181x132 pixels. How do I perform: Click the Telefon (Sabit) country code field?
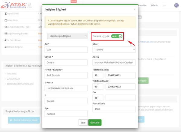pos(98,75)
